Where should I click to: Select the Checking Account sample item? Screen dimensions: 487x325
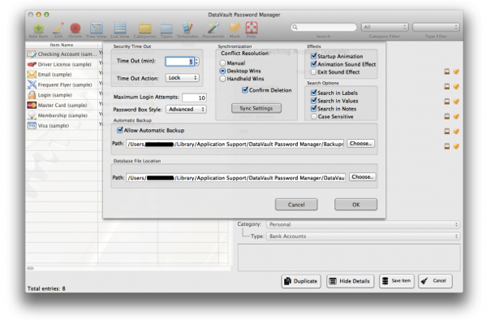coord(62,54)
